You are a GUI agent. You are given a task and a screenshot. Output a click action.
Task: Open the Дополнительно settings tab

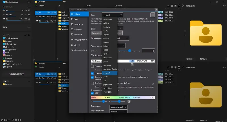[x=79, y=50]
